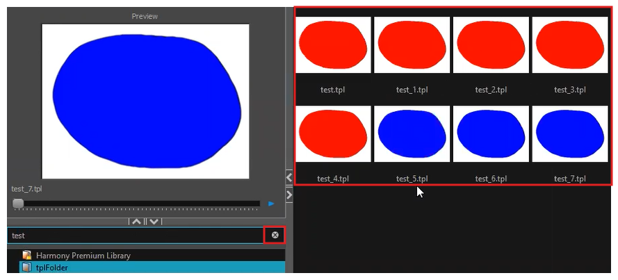Select the test_1.tpl red template
The height and width of the screenshot is (280, 618).
tap(412, 45)
